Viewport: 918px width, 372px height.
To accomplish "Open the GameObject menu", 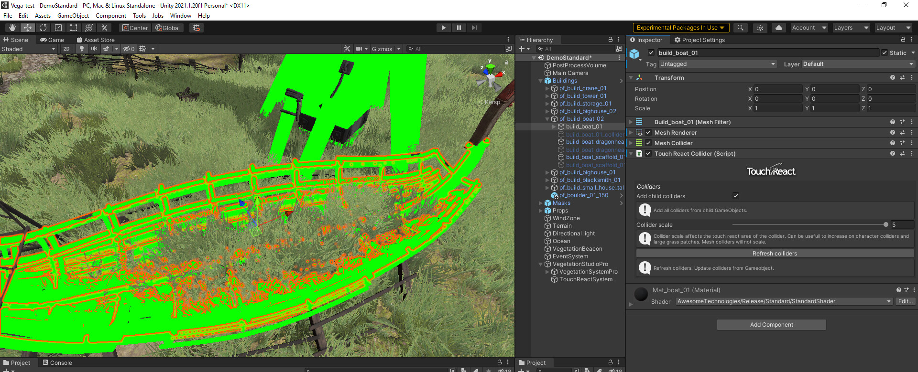I will point(73,16).
